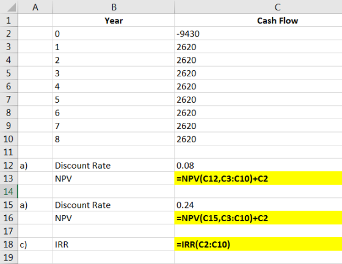Screen dimensions: 342x264
Task: Select row 14 header
Action: pyautogui.click(x=9, y=191)
